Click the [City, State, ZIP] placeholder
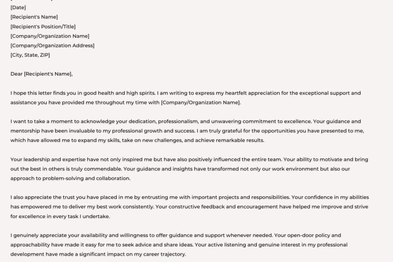393x262 pixels. tap(30, 55)
